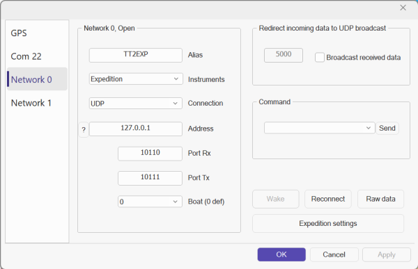Open the Instruments dropdown showing Expedition
This screenshot has width=418, height=269.
(x=136, y=79)
